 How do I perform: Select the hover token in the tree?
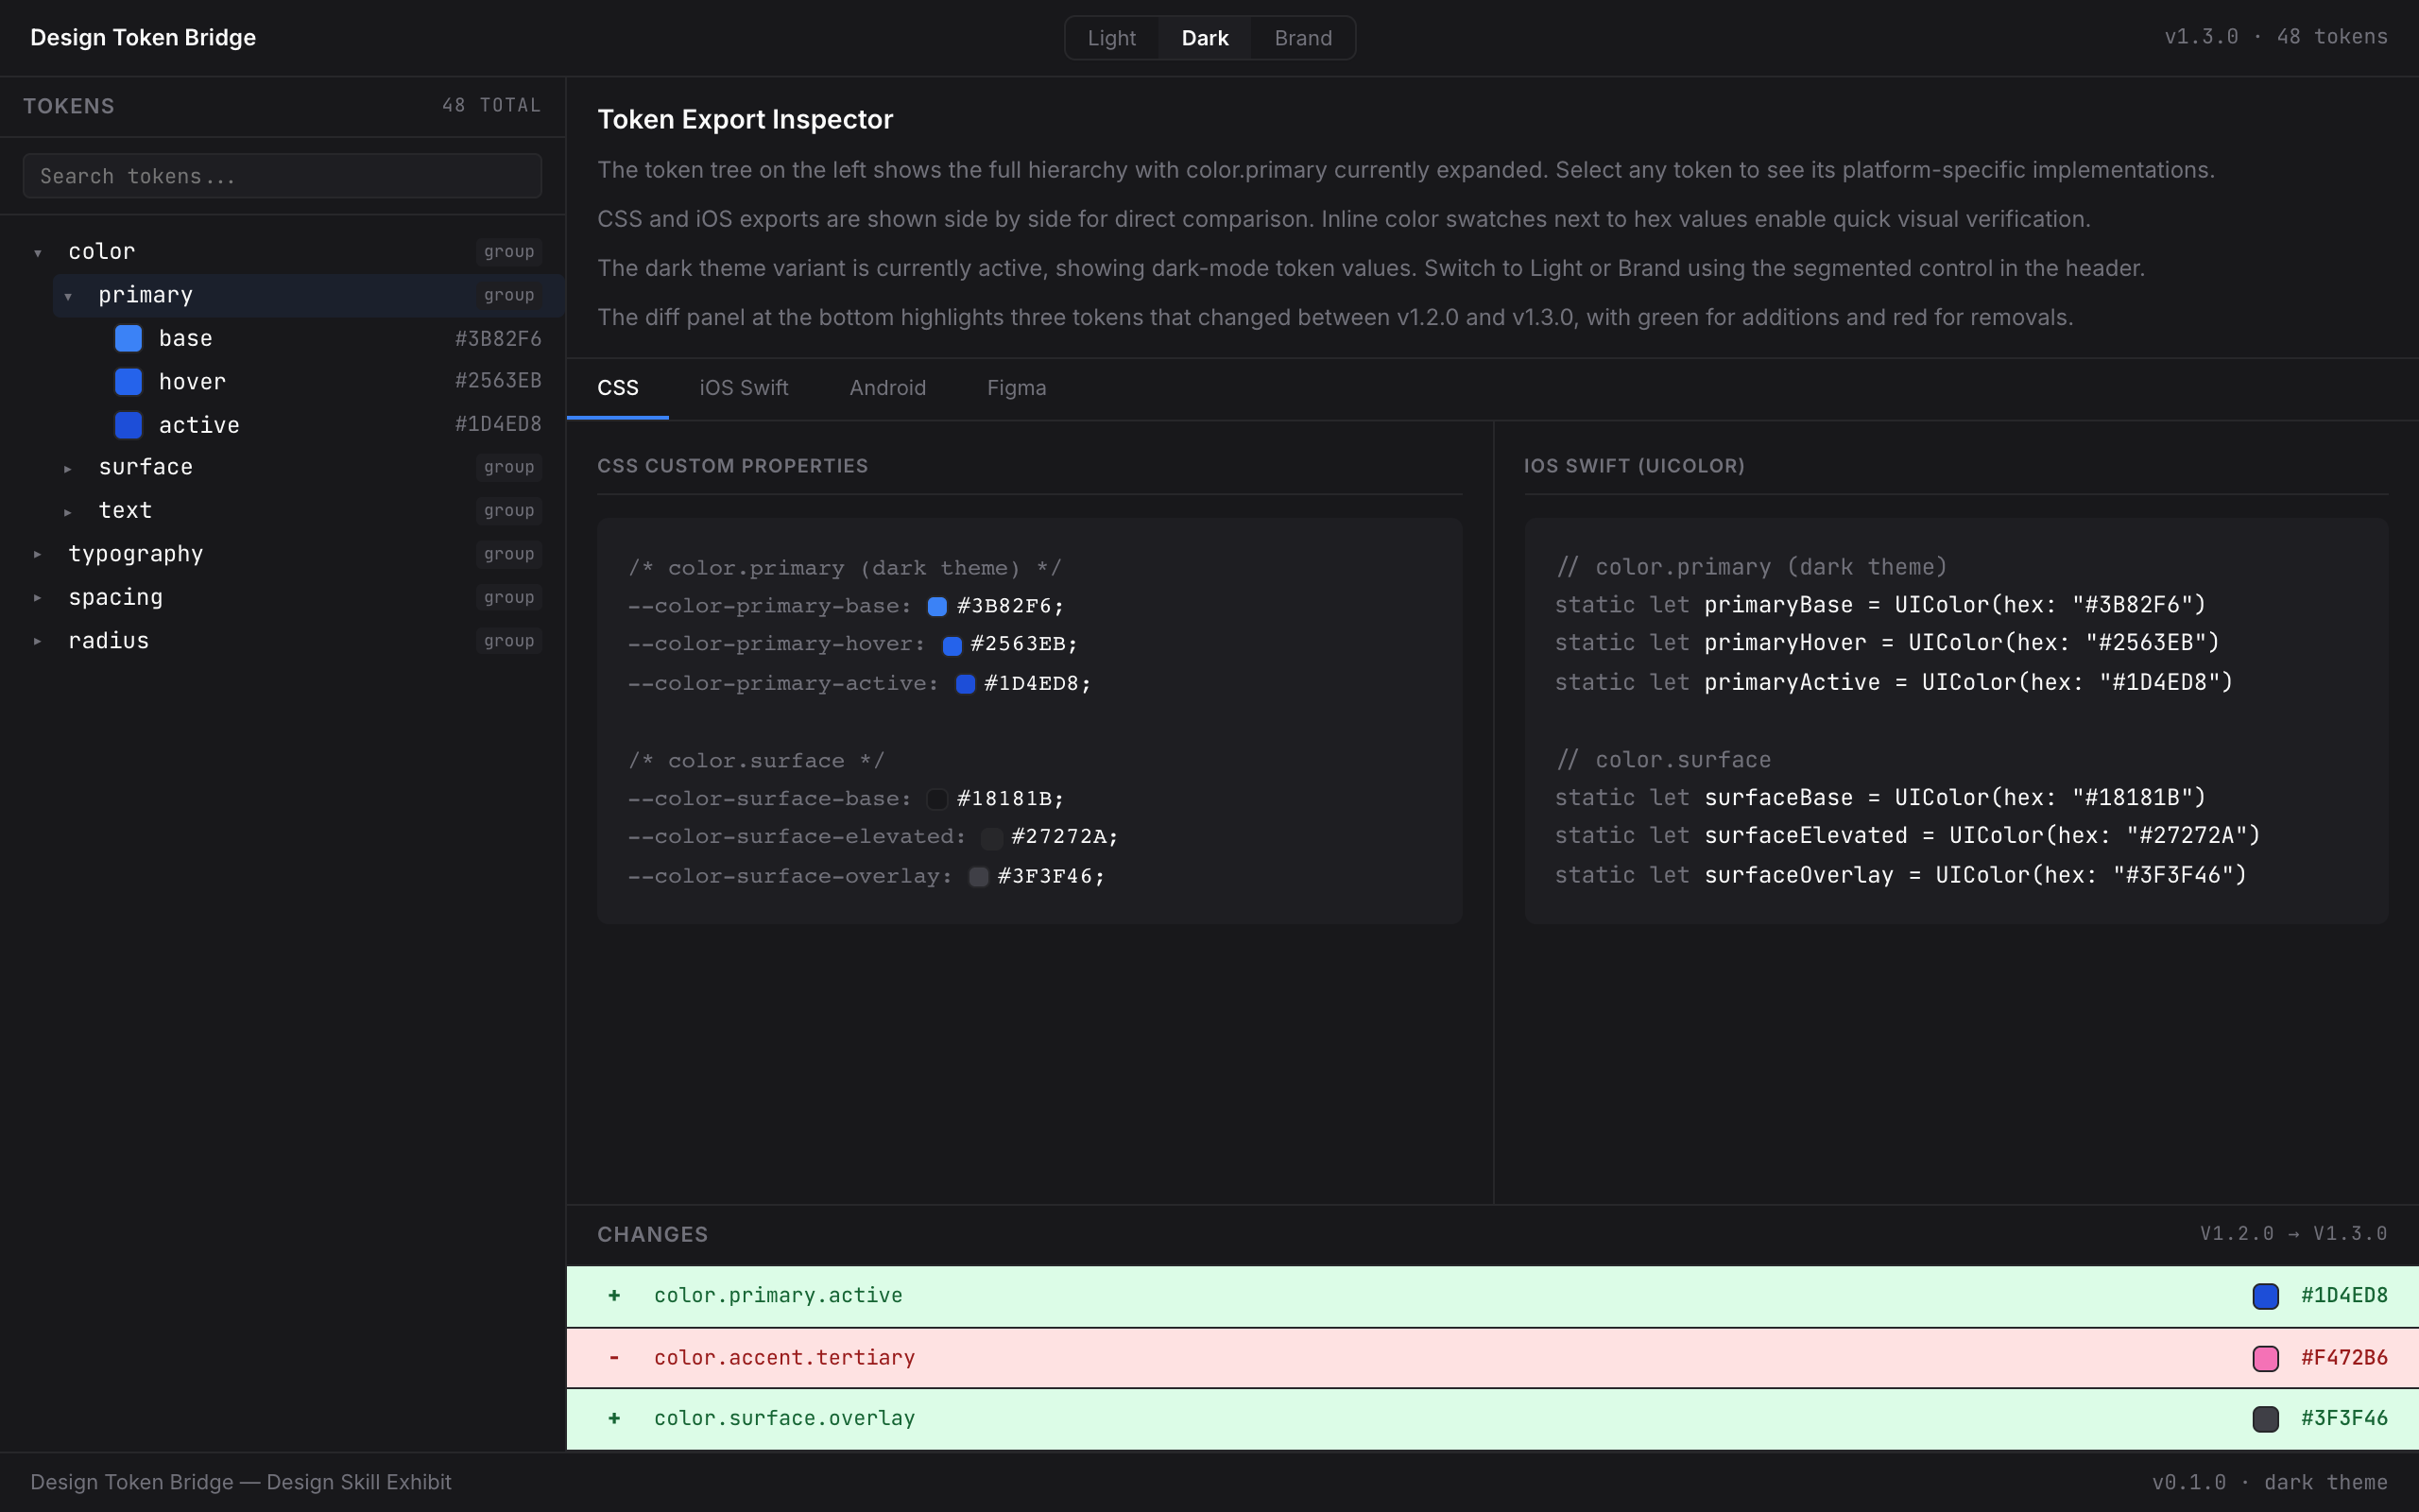[193, 381]
